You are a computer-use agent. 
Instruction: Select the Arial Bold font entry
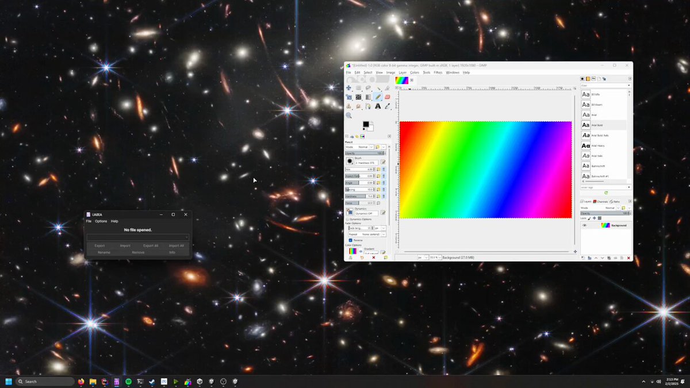click(x=603, y=125)
